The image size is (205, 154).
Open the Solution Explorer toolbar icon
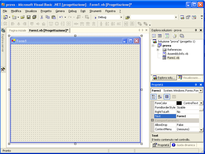click(182, 17)
